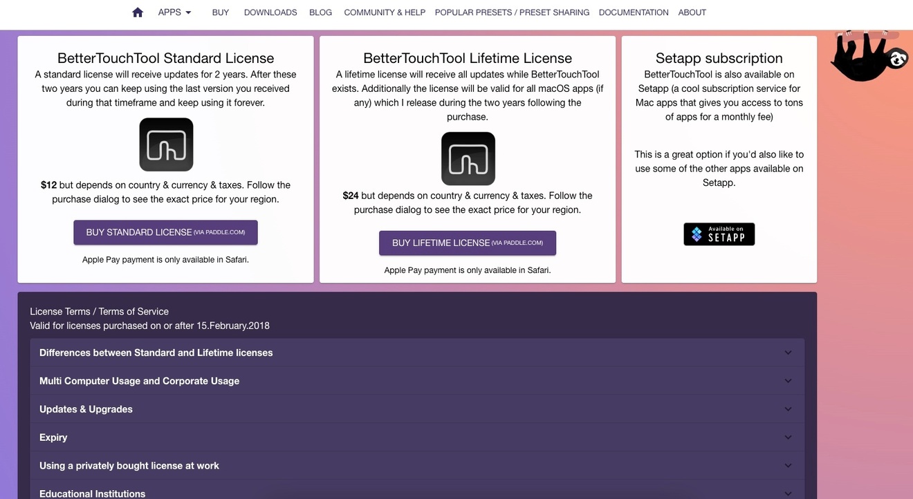Expand the Updates & Upgrades section

417,409
